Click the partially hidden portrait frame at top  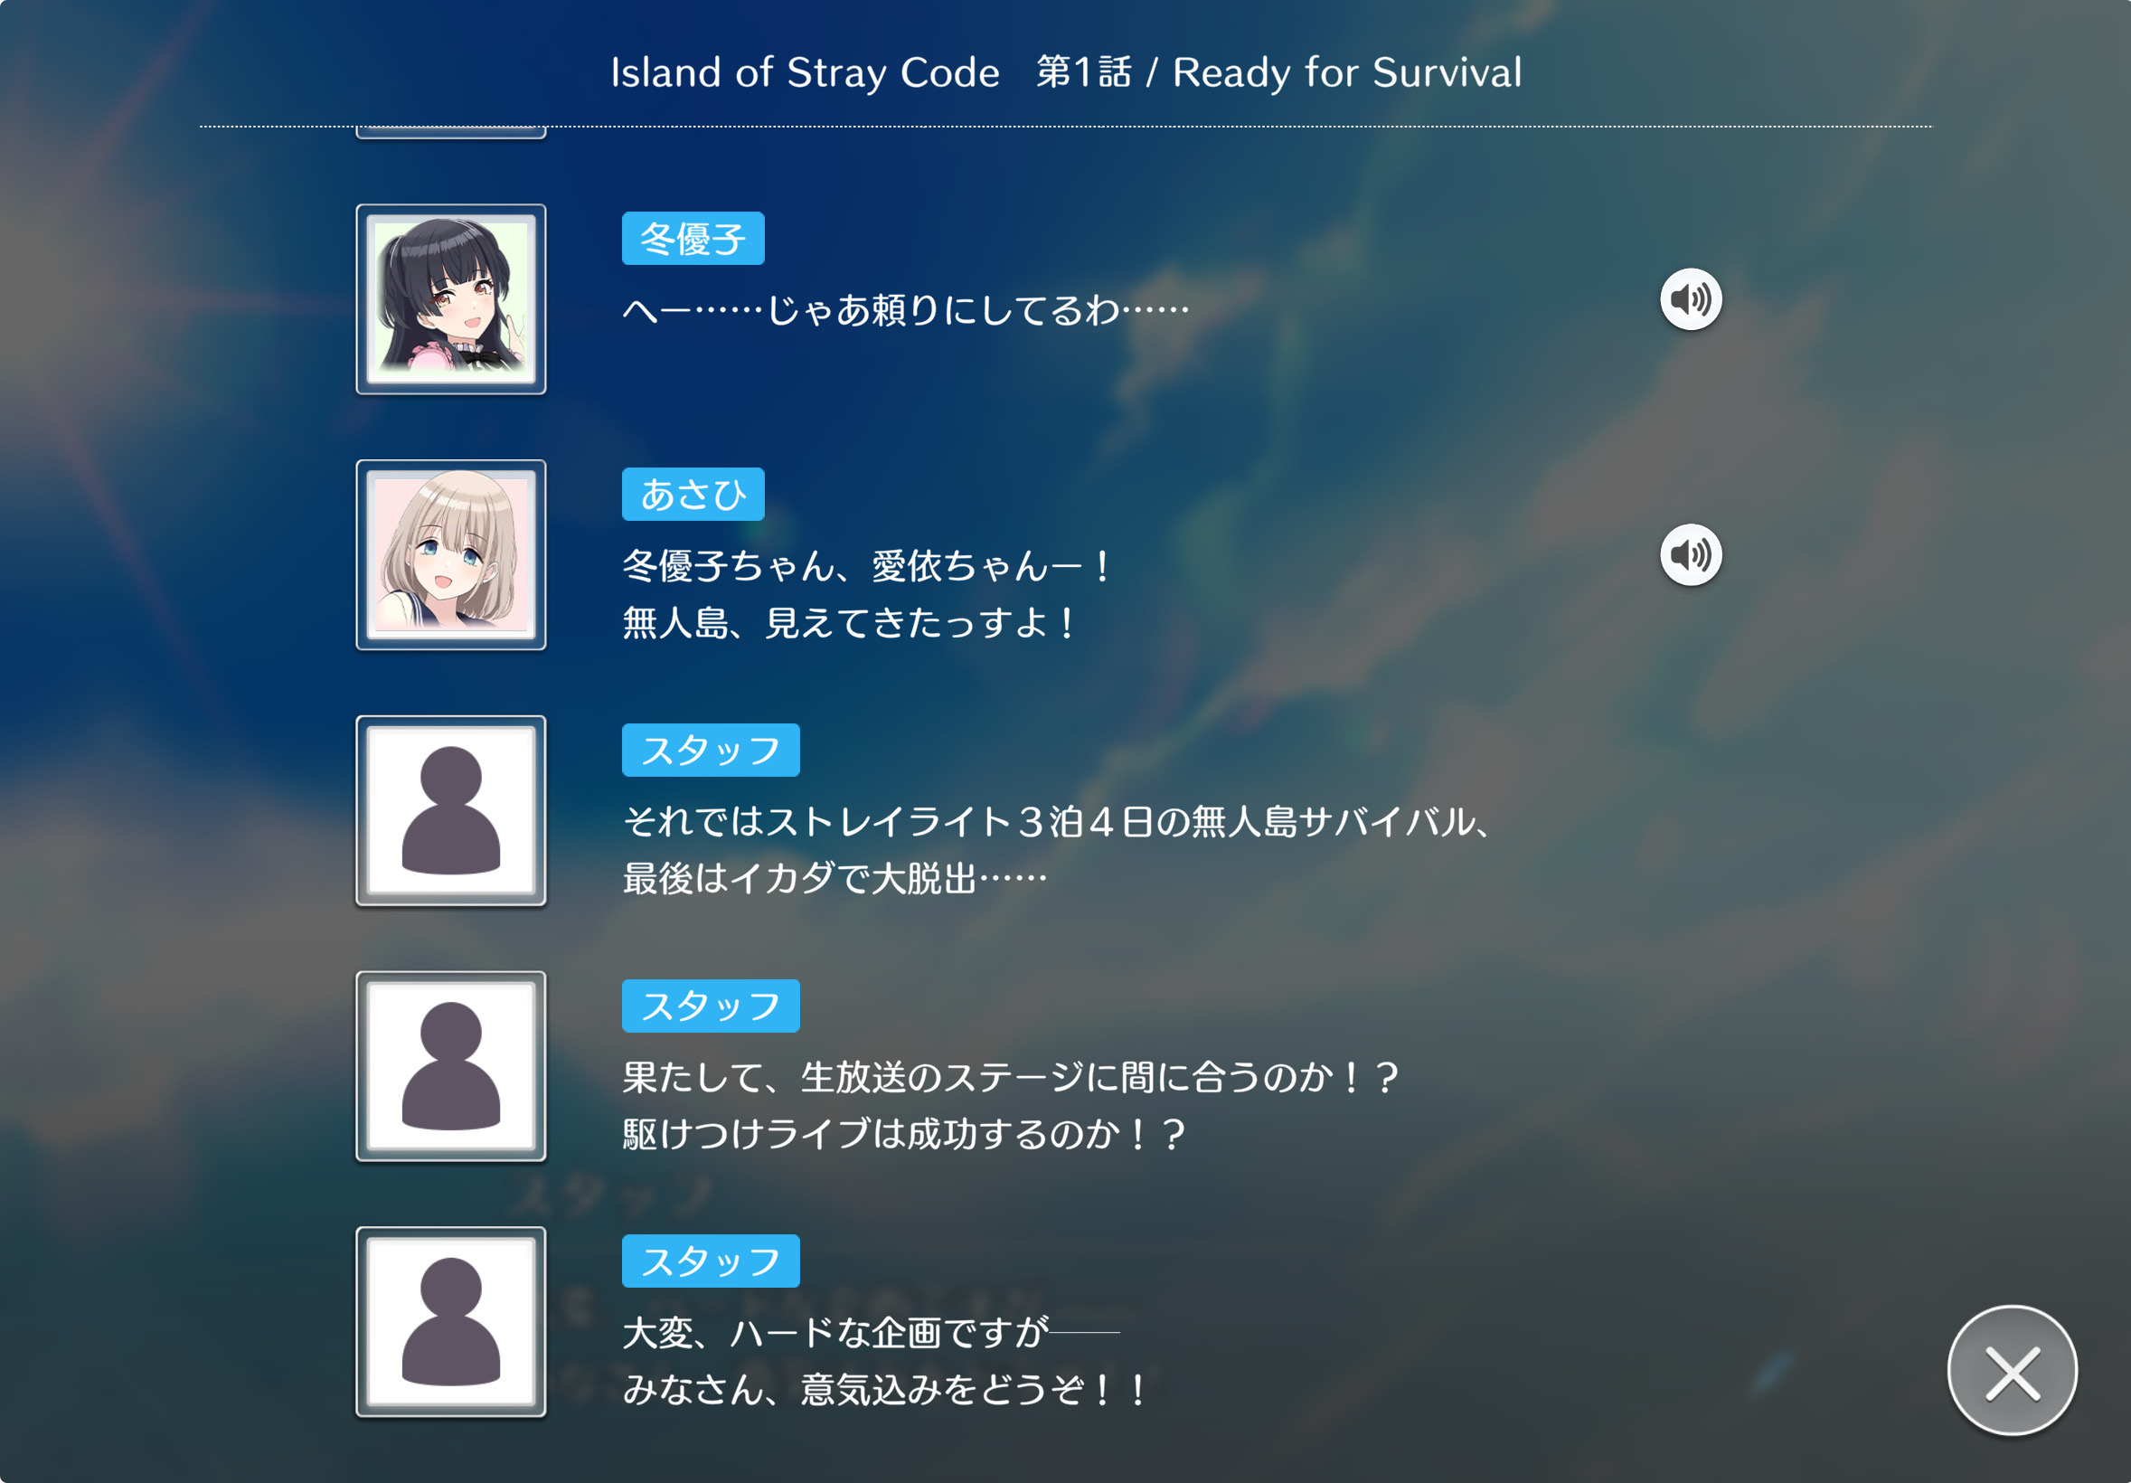pyautogui.click(x=451, y=133)
